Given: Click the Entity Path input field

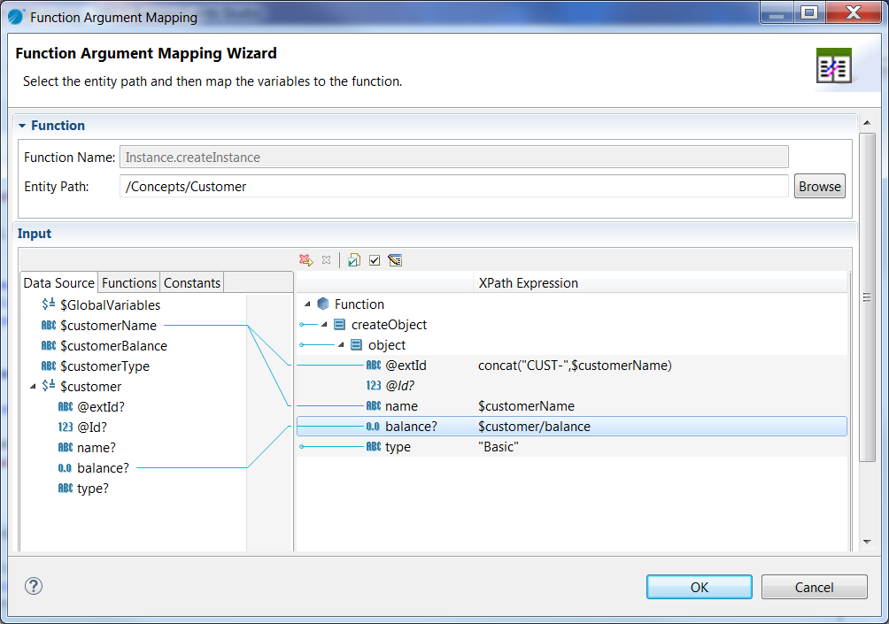Looking at the screenshot, I should point(453,187).
